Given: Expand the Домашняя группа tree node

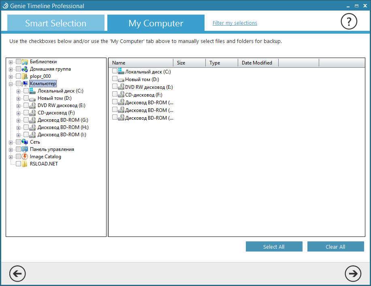Looking at the screenshot, I should coord(11,69).
